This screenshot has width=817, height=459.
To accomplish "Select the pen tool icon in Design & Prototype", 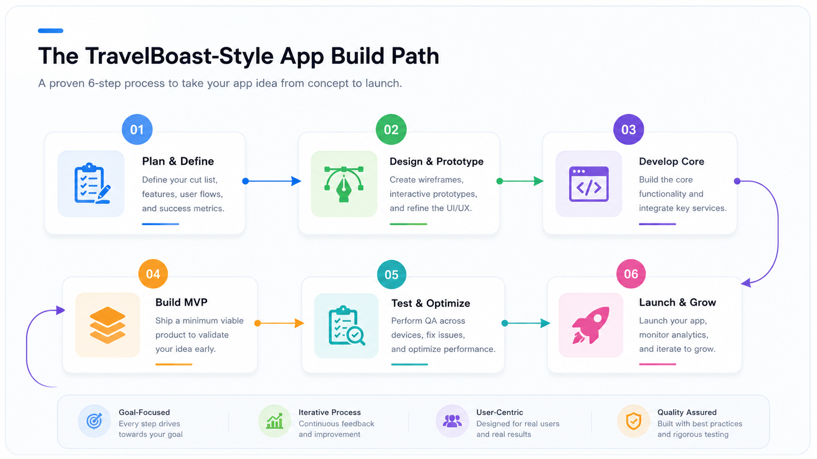I will (344, 184).
